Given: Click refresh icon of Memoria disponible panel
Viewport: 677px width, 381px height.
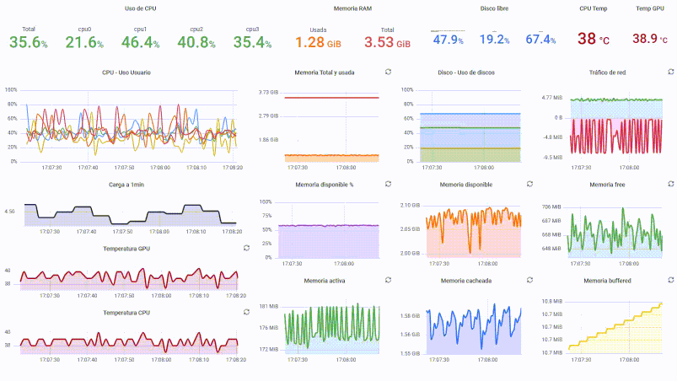Looking at the screenshot, I should 529,184.
